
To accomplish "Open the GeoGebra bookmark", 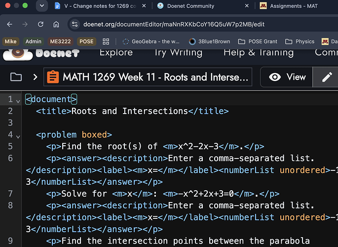I will pos(150,41).
